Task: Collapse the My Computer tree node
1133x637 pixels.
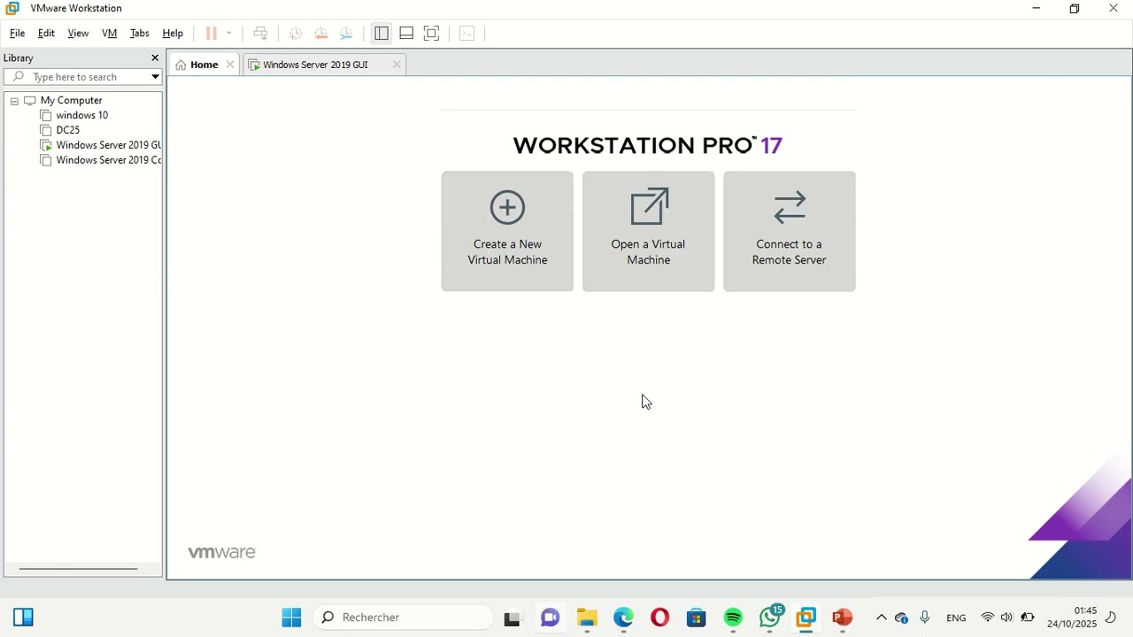Action: tap(14, 101)
